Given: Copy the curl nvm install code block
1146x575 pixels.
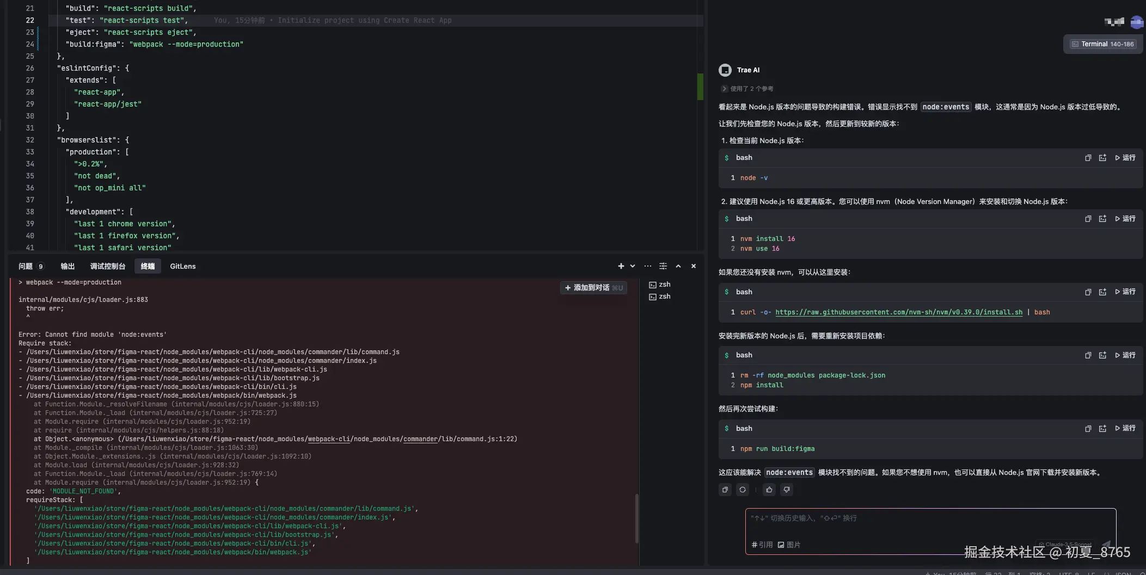Looking at the screenshot, I should pyautogui.click(x=1088, y=292).
